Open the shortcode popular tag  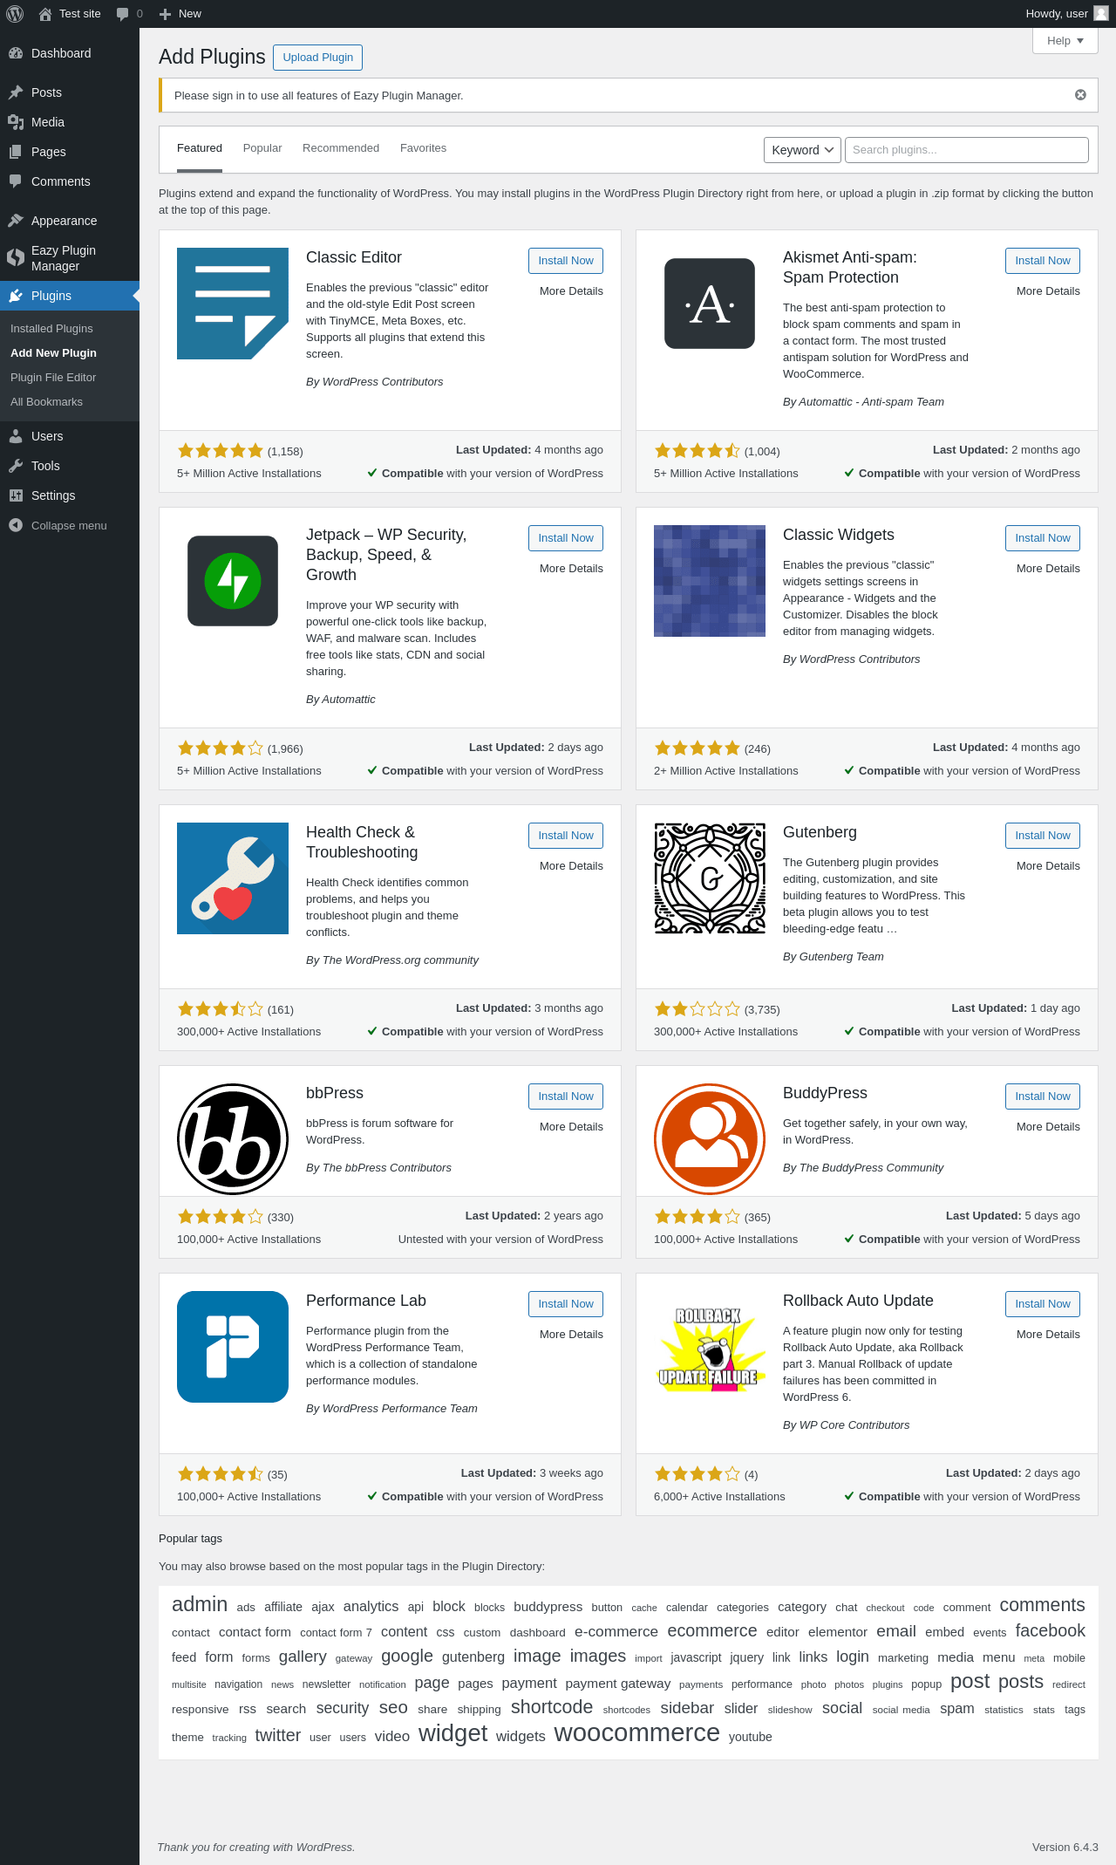pyautogui.click(x=552, y=1707)
